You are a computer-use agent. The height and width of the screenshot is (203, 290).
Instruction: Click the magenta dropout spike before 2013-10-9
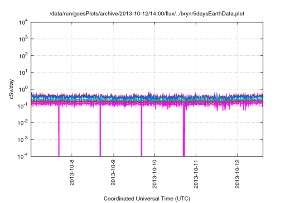click(x=100, y=130)
